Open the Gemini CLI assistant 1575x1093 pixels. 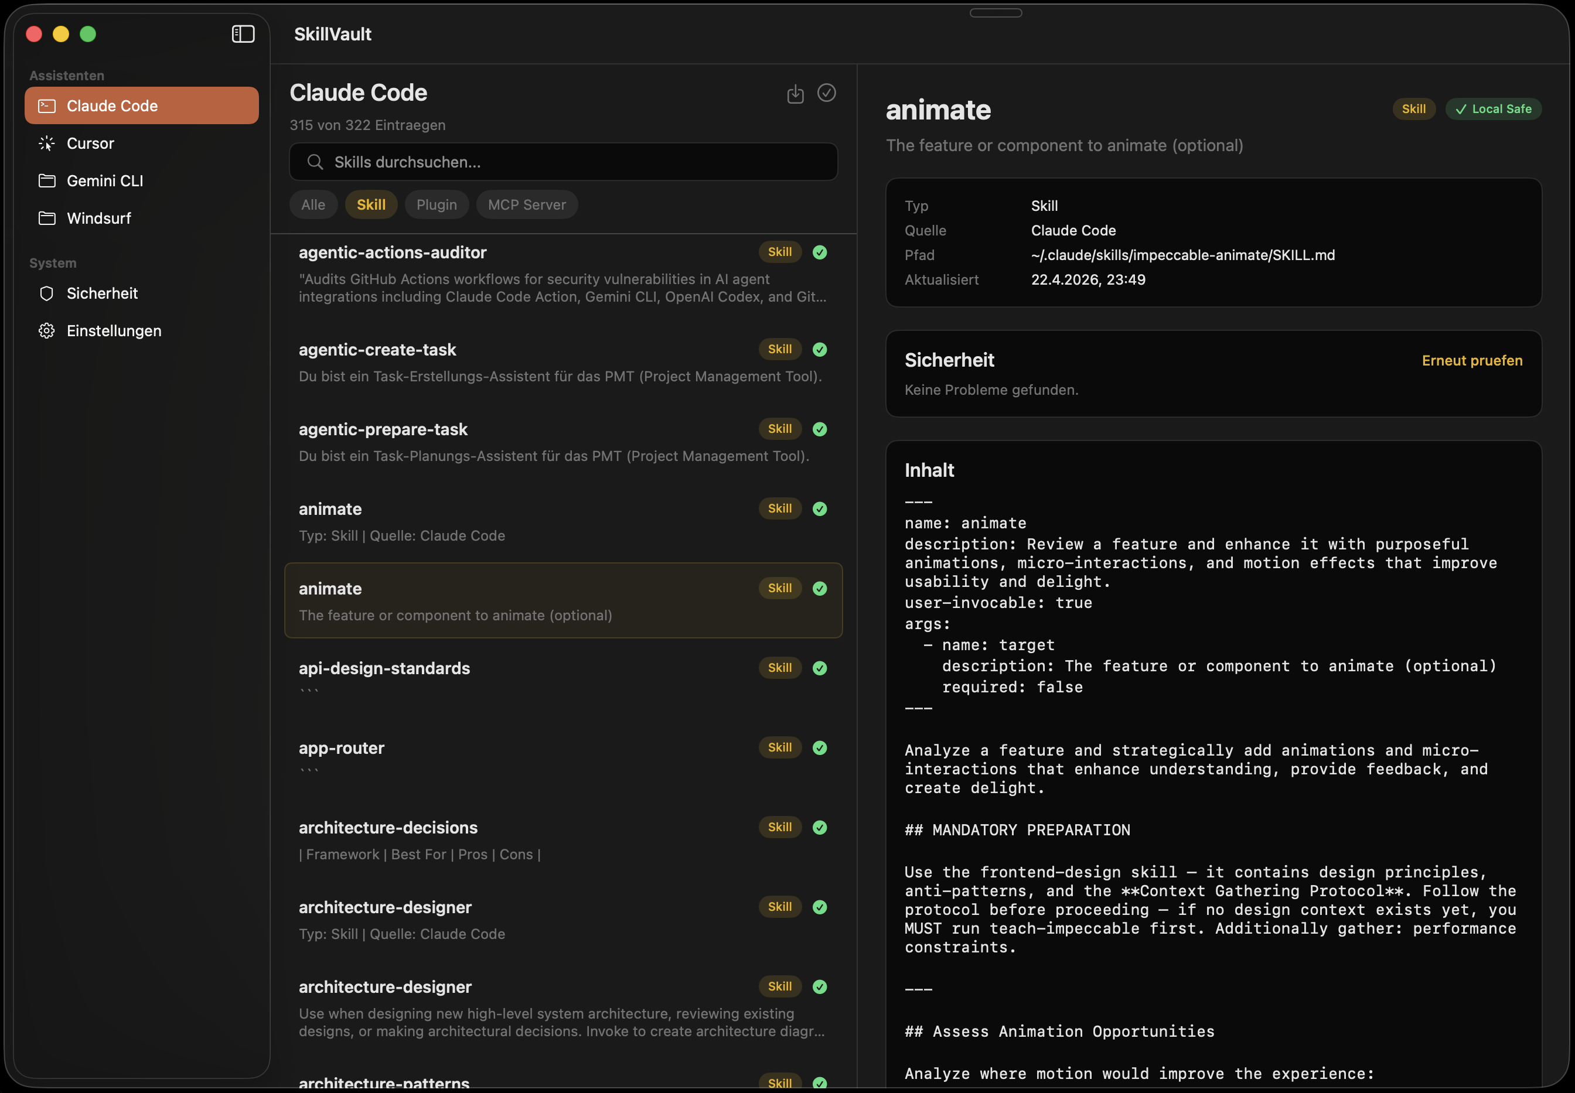[104, 181]
